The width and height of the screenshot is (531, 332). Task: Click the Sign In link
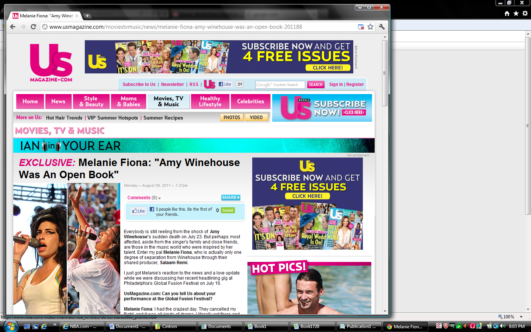tap(336, 84)
